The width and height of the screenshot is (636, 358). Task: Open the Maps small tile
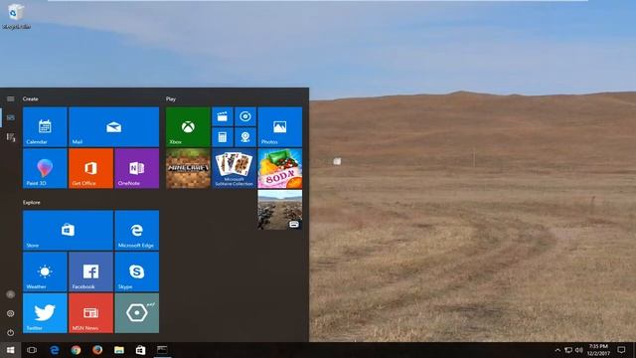[x=245, y=137]
